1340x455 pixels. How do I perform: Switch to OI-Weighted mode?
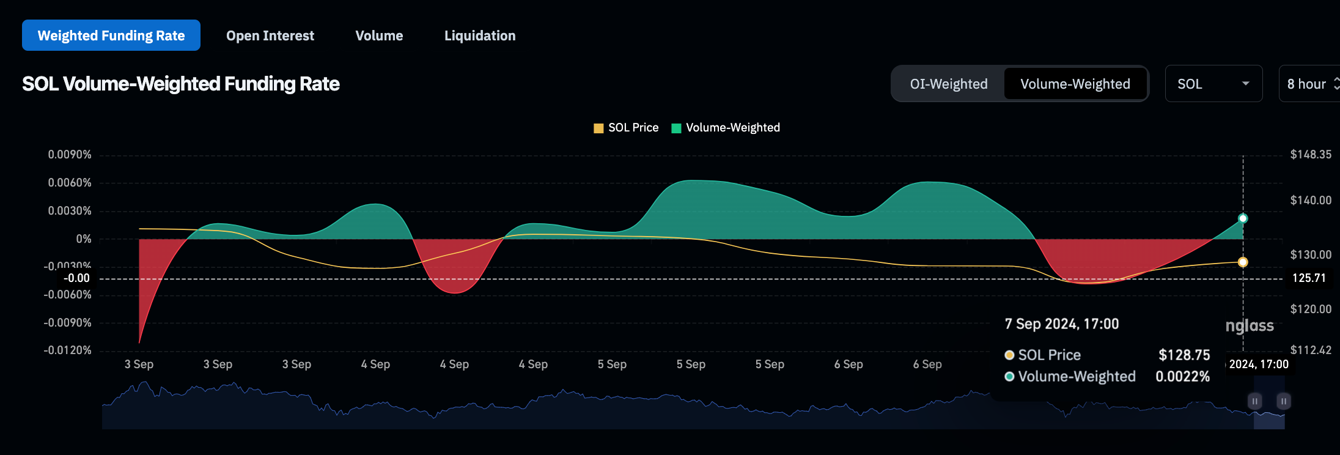[x=949, y=84]
